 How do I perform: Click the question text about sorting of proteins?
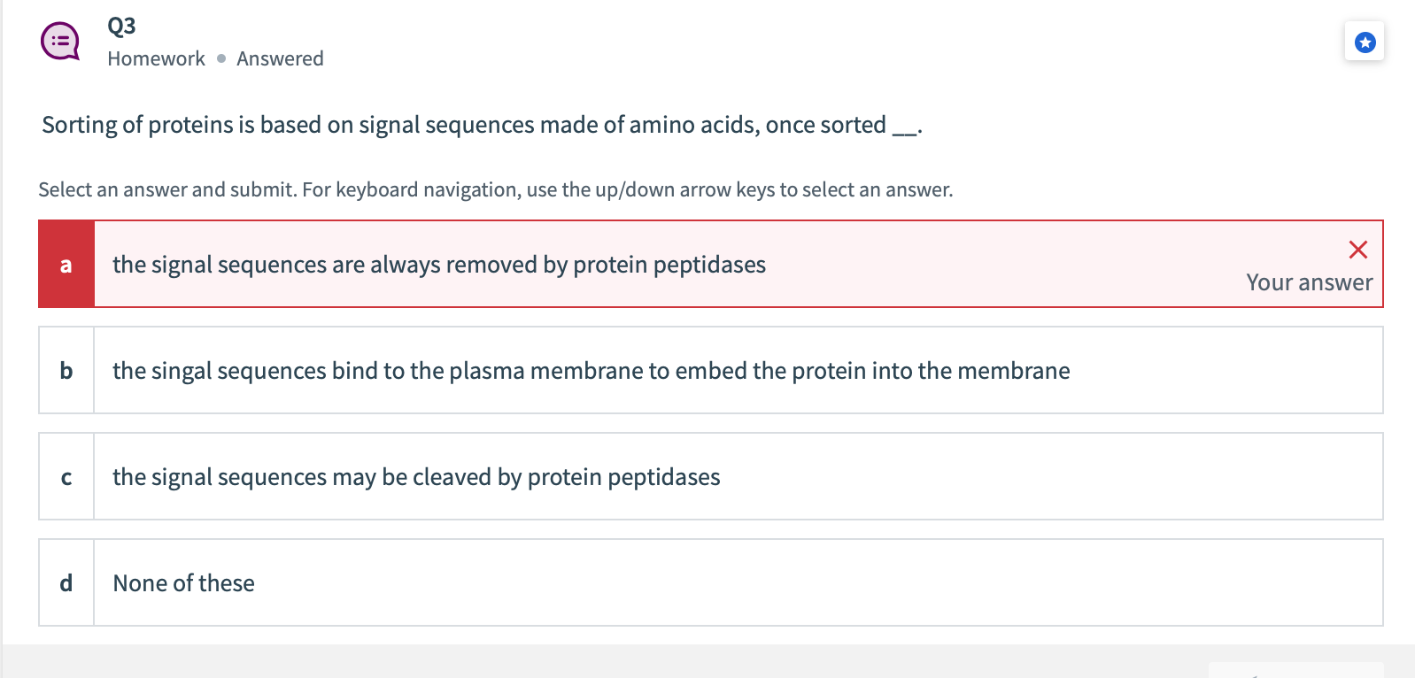(482, 125)
